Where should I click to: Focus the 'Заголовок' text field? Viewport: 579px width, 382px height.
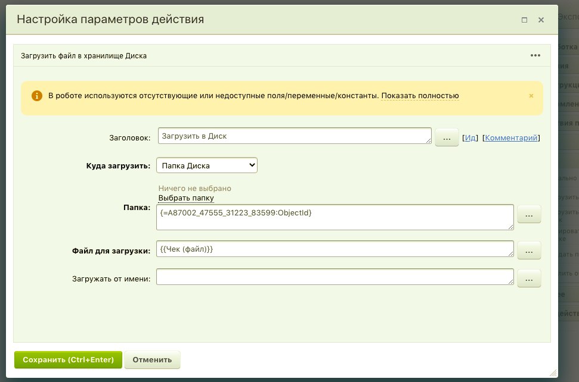click(x=295, y=136)
